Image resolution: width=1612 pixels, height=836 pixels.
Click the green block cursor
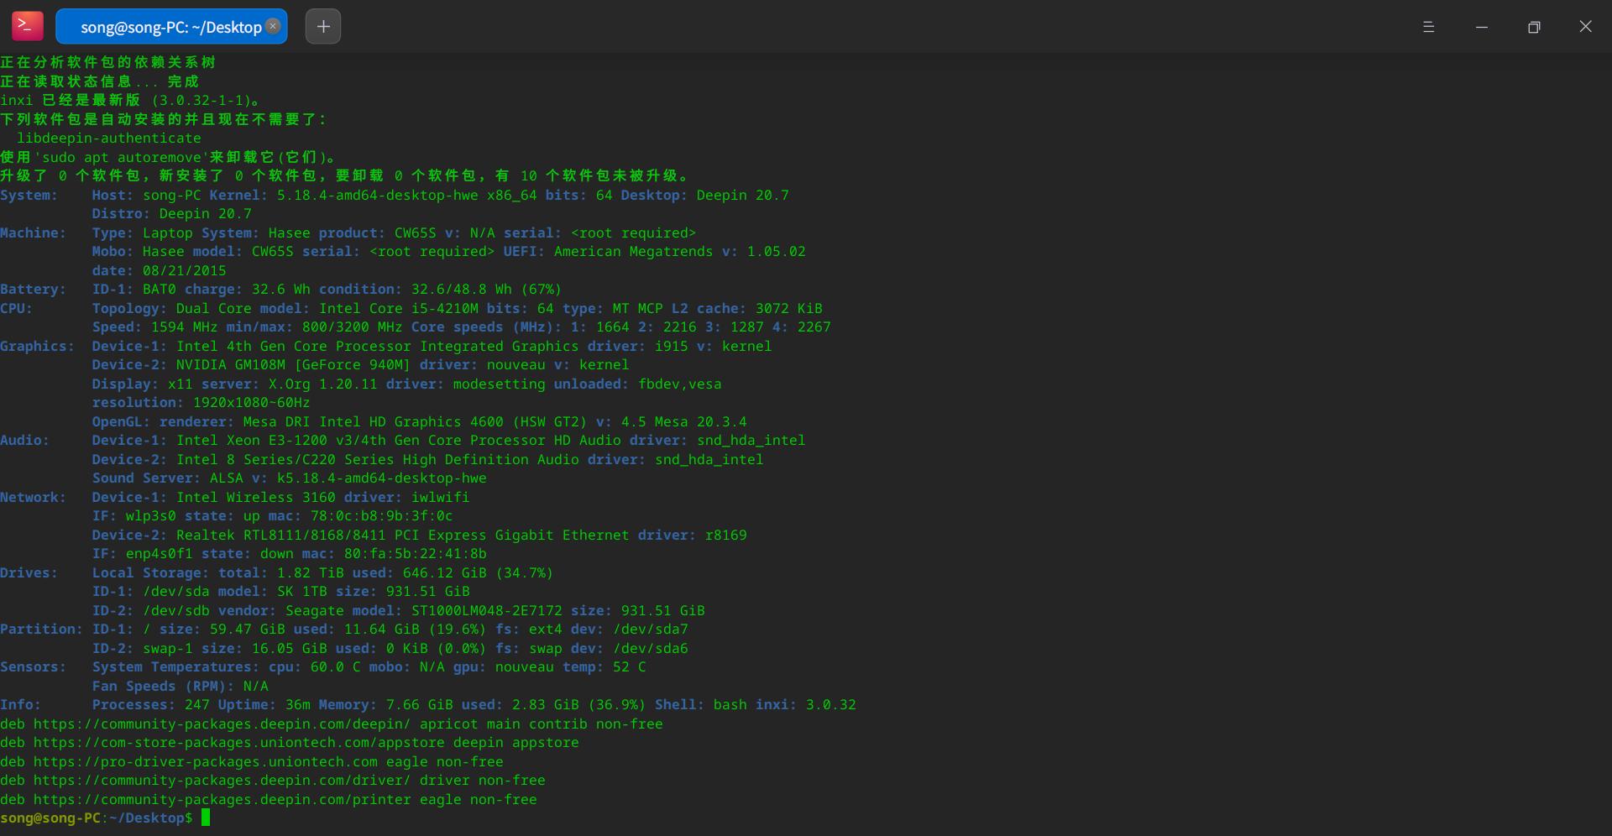point(205,818)
